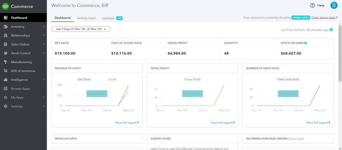The height and width of the screenshot is (150, 342).
Task: Click the Sales Orders document icon
Action: [x=6, y=44]
